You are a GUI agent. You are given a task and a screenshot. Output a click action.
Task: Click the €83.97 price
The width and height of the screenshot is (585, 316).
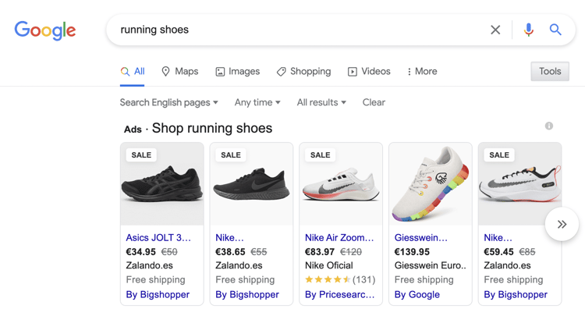point(320,252)
